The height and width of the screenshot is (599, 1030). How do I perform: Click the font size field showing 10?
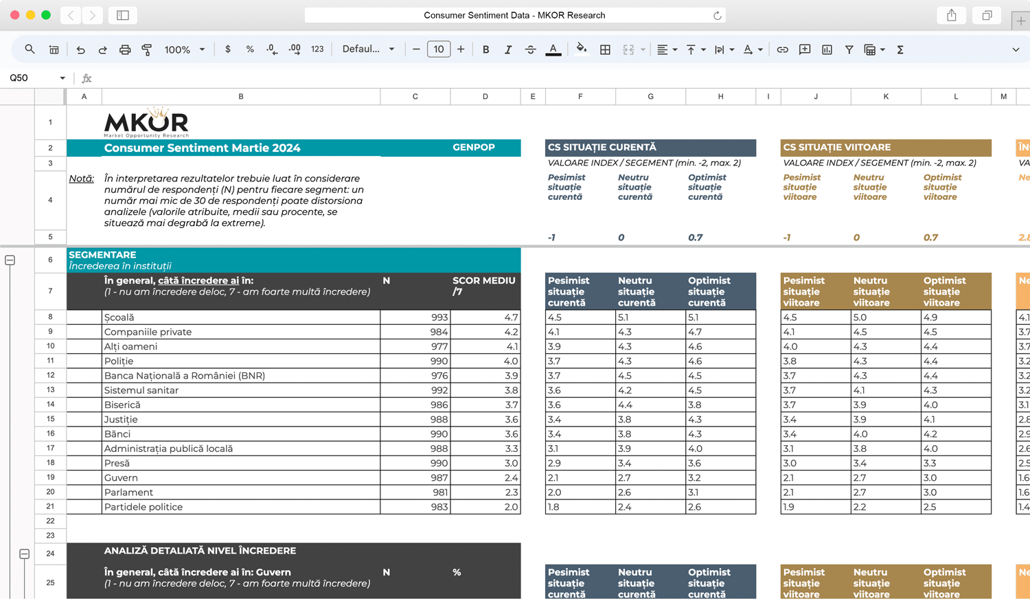coord(439,49)
